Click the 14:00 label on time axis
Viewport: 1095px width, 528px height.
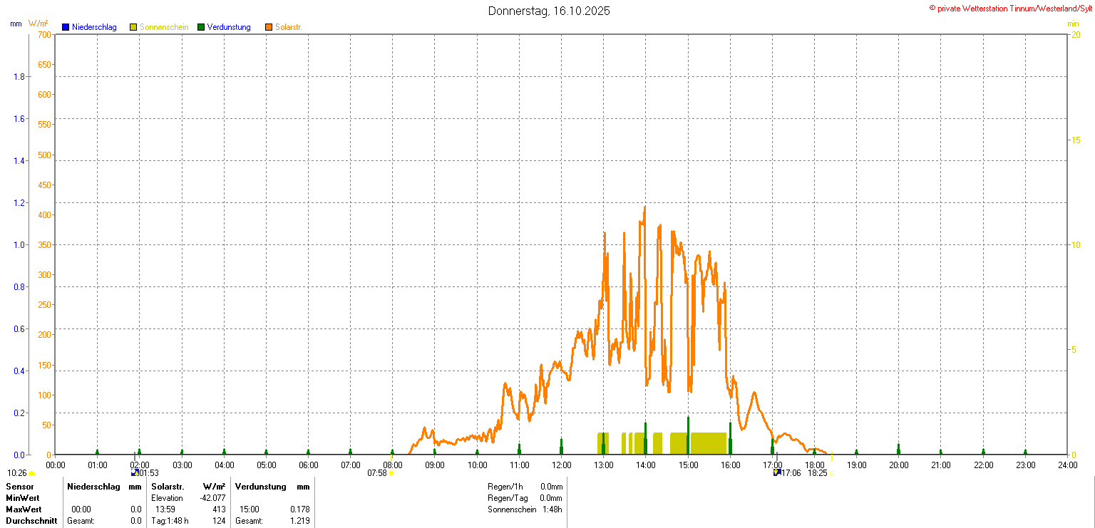click(x=646, y=465)
